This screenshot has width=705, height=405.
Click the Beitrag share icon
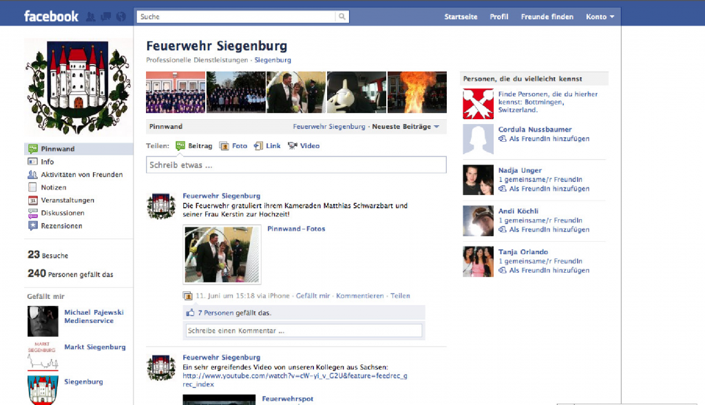[180, 146]
